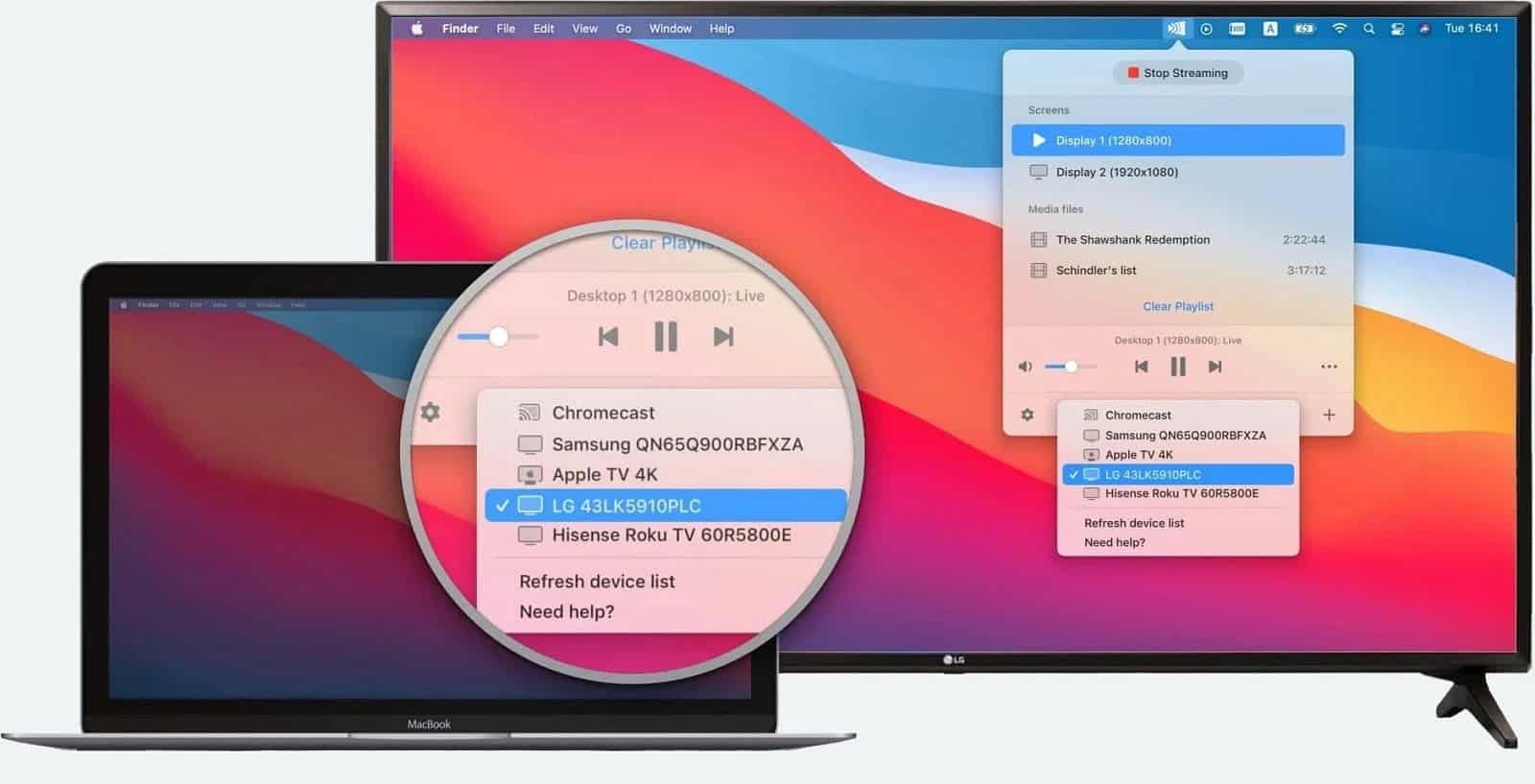Select Display 2 (1920x1080) screen
Screen dimensions: 1535x784
click(x=1178, y=172)
